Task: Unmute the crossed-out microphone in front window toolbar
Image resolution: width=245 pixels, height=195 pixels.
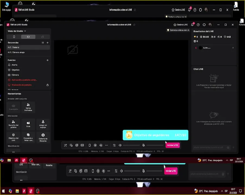Action: (x=144, y=145)
